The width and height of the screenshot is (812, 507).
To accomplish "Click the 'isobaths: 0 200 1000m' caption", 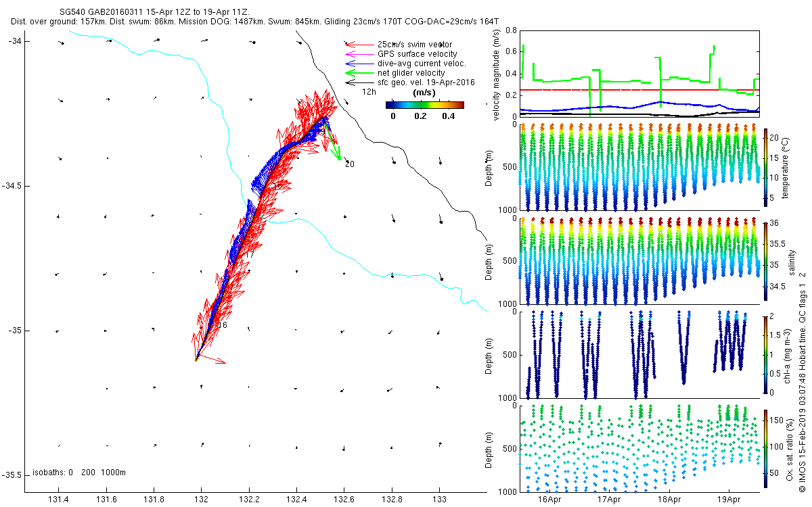I will 79,472.
